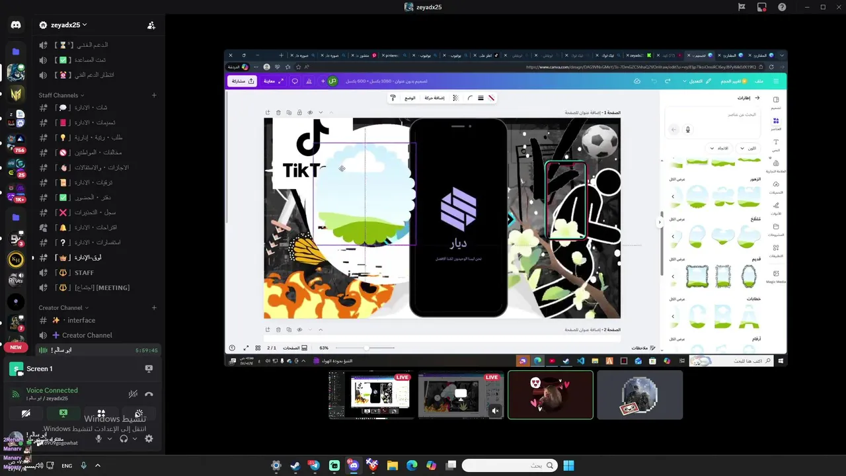
Task: Click the Resize button with crown
Action: pyautogui.click(x=733, y=81)
